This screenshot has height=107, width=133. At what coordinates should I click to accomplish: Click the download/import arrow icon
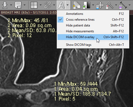[x=5, y=5]
